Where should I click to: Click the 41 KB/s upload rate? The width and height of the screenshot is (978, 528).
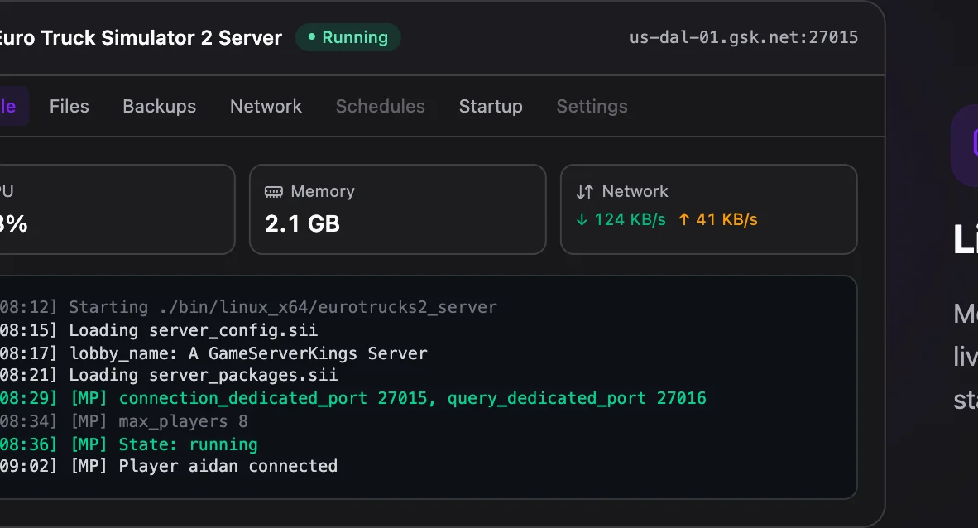point(726,219)
